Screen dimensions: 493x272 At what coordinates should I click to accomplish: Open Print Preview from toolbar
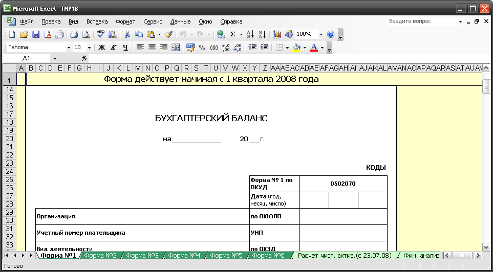coord(85,34)
